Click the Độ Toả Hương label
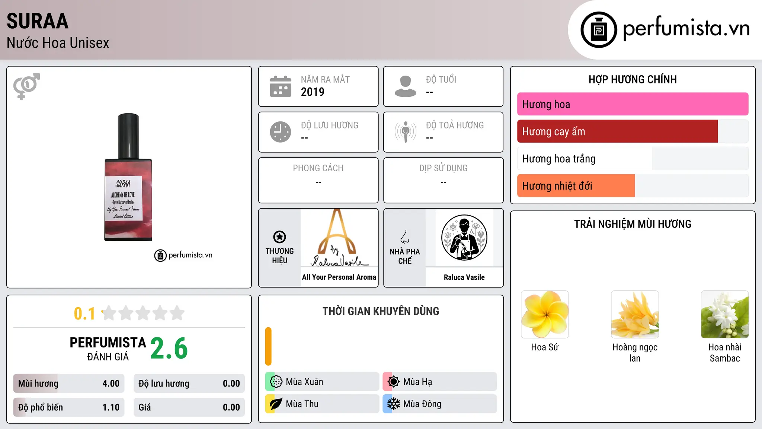This screenshot has width=762, height=429. [455, 125]
